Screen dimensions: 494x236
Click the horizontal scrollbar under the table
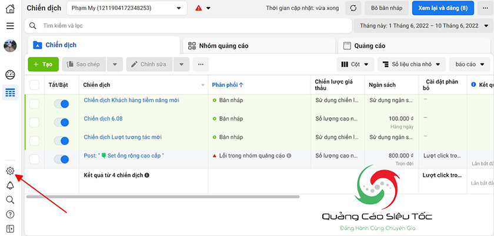(163, 197)
